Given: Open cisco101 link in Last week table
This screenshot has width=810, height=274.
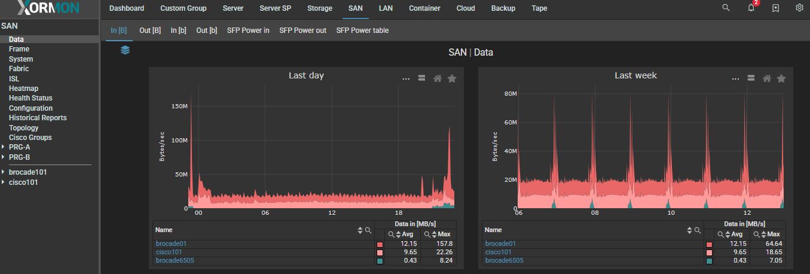Looking at the screenshot, I should [498, 252].
